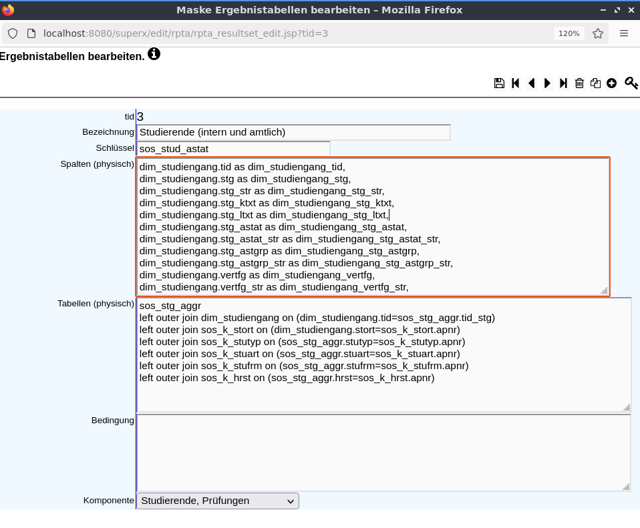
Task: Click into the Bezeichnung text field
Action: click(293, 133)
